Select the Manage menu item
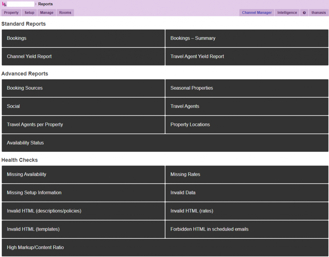The image size is (329, 257). pos(47,13)
